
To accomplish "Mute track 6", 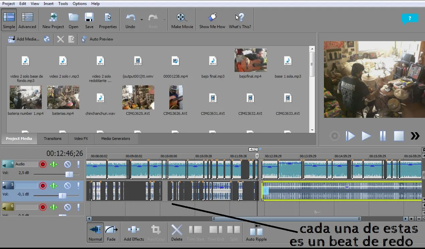I will (x=68, y=207).
